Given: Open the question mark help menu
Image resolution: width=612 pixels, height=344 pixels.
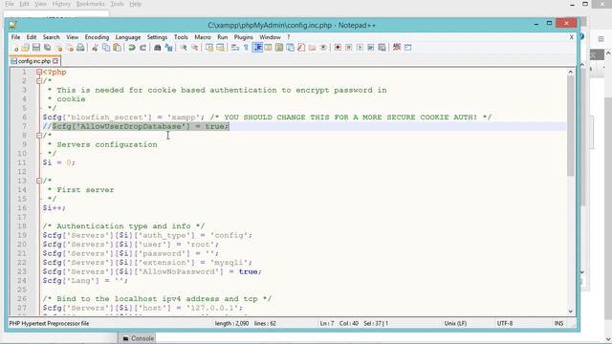Looking at the screenshot, I should coord(289,37).
